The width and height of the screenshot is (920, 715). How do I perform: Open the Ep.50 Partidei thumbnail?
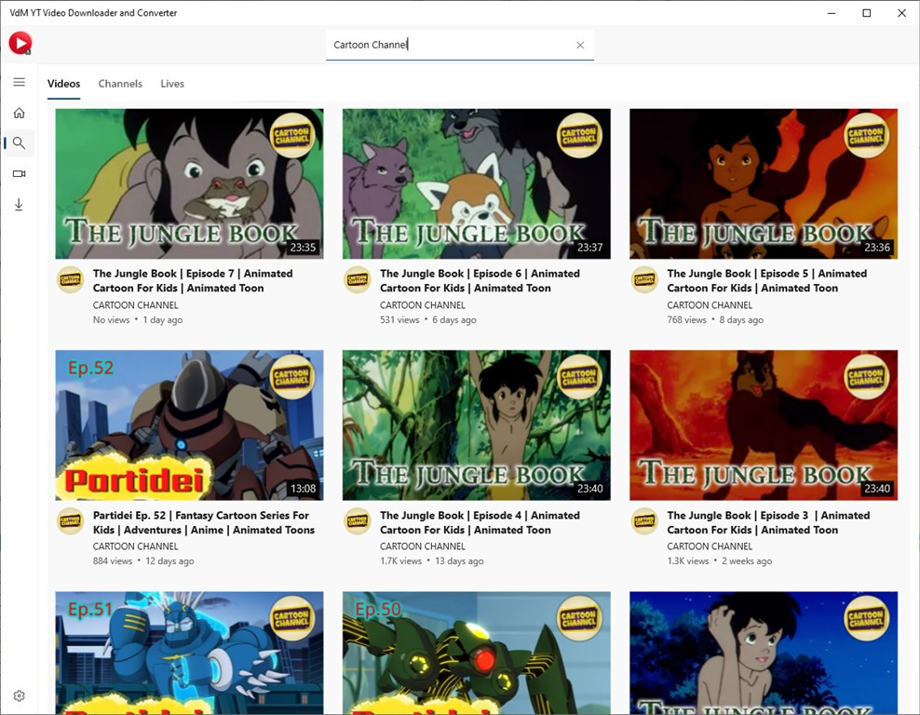point(477,653)
